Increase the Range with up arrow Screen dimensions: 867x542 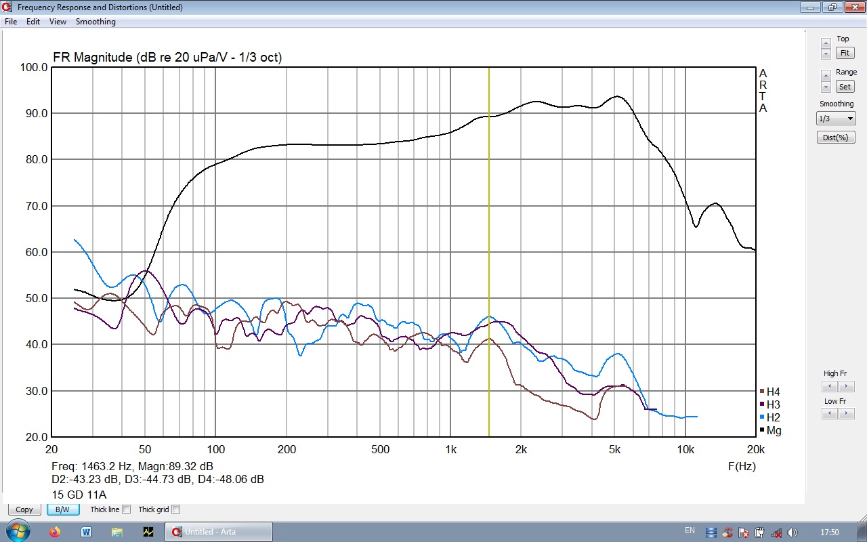click(826, 75)
